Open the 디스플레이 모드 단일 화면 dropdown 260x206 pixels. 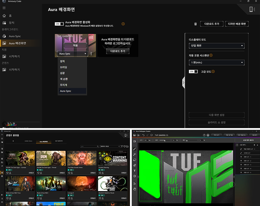[x=217, y=46]
